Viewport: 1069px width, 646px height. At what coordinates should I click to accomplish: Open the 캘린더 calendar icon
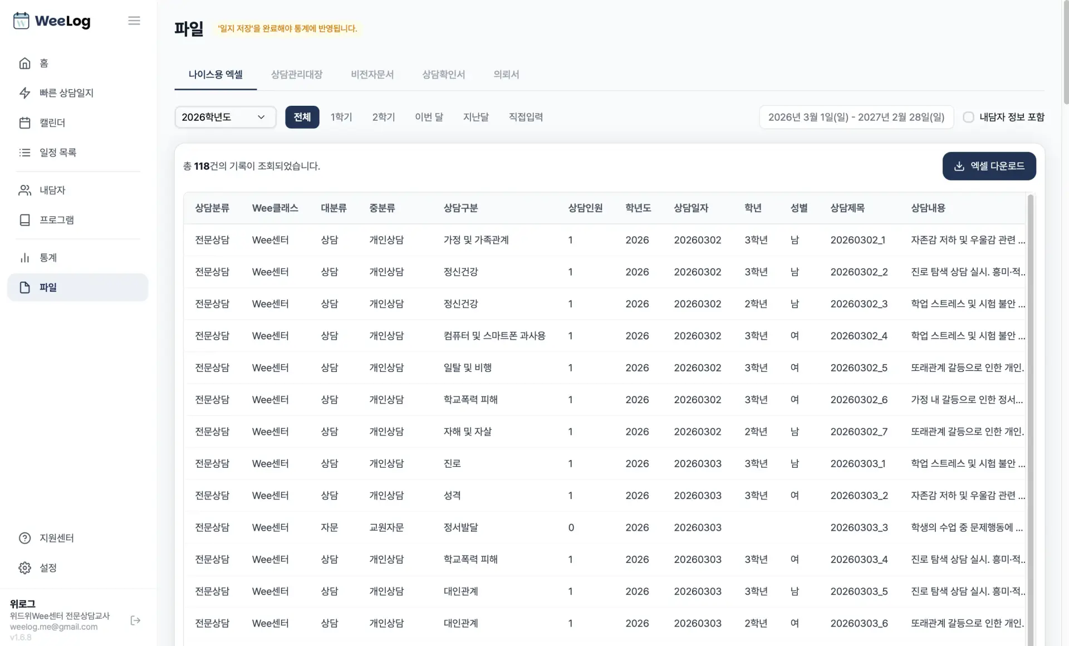(25, 123)
